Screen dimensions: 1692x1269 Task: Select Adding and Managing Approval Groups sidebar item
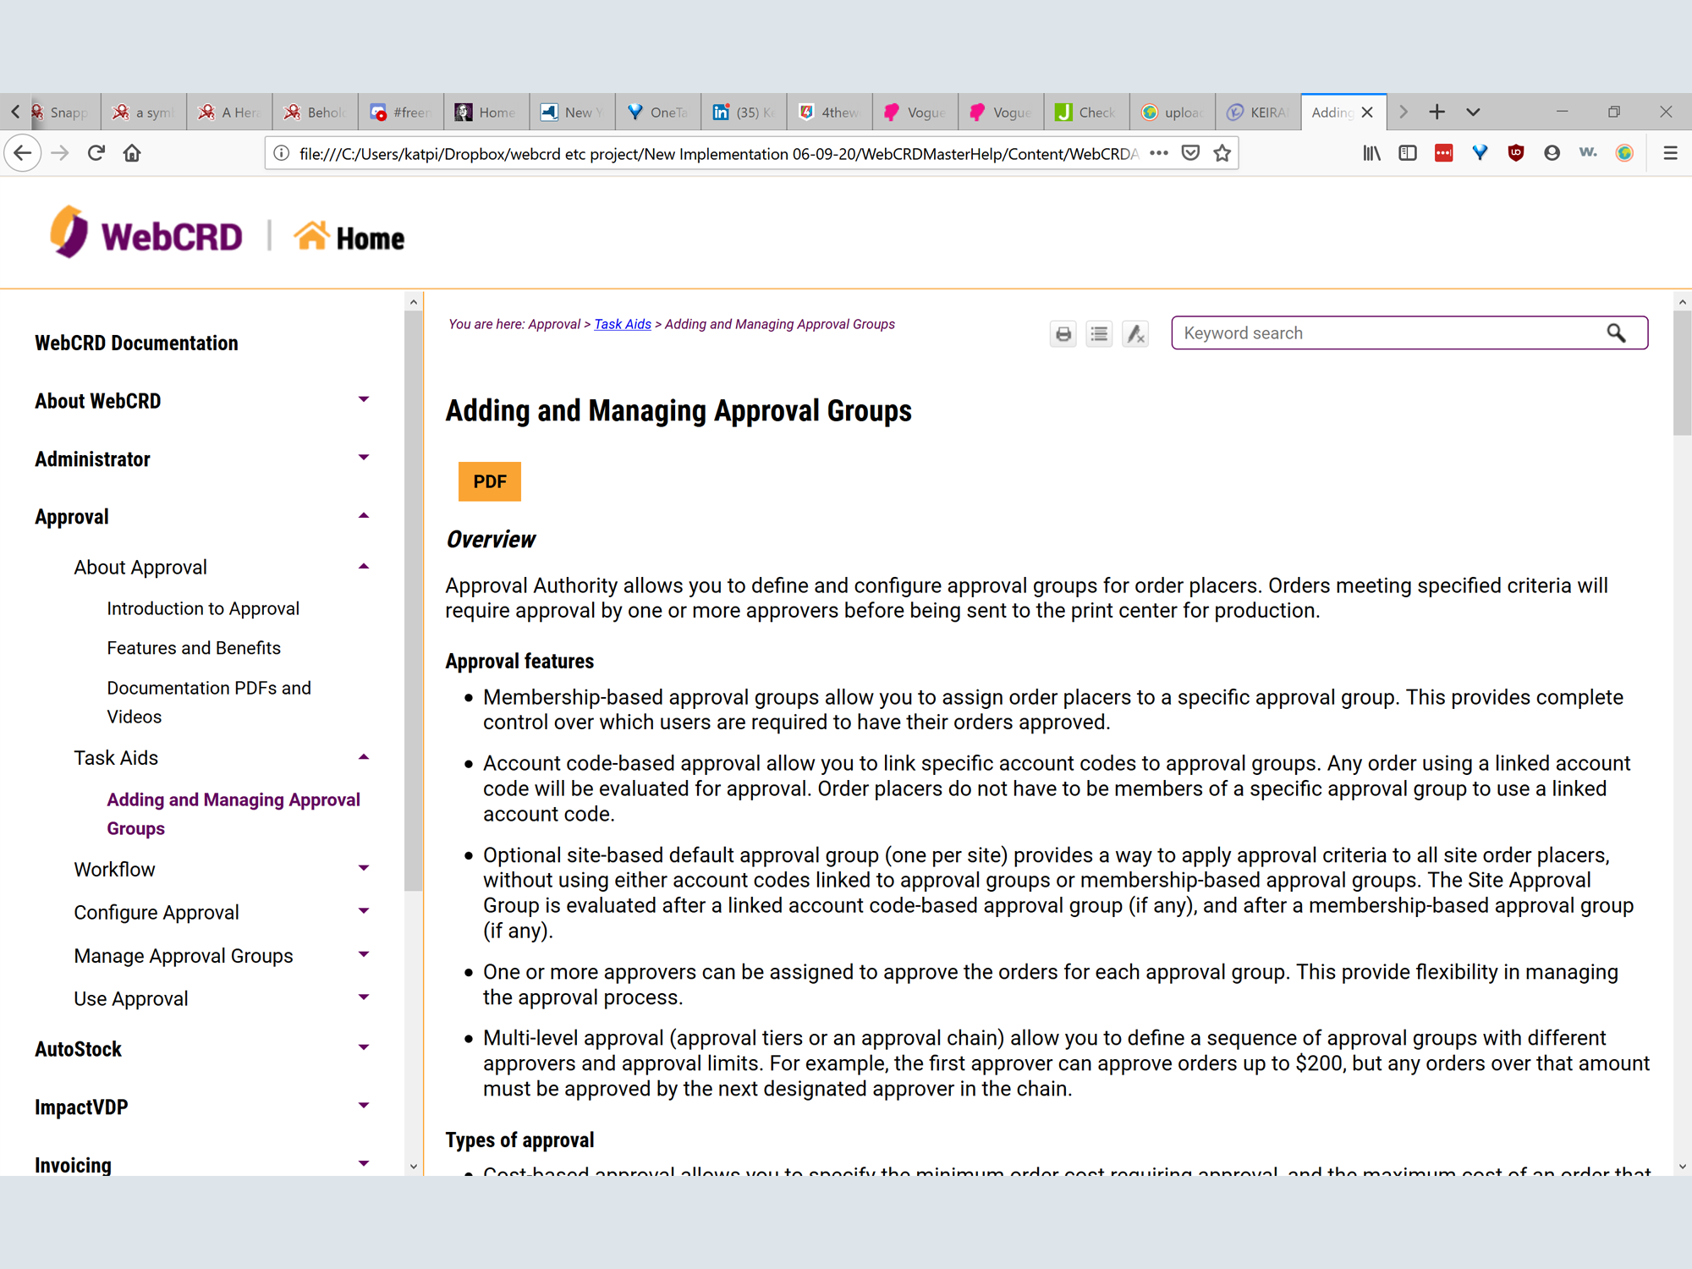tap(233, 814)
